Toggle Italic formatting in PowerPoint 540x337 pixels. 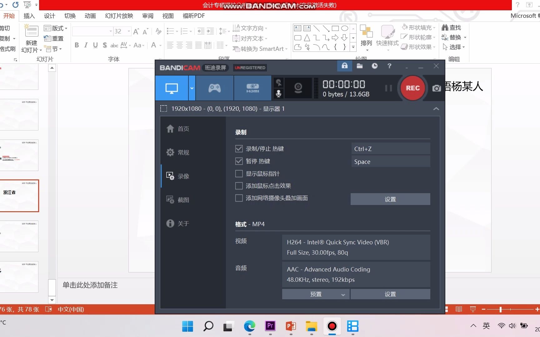(86, 45)
